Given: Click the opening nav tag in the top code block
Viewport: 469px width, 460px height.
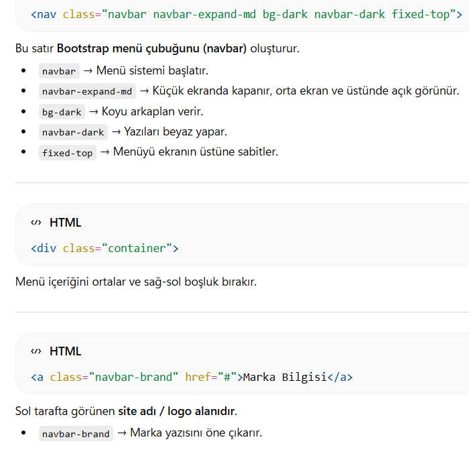Looking at the screenshot, I should [x=44, y=13].
